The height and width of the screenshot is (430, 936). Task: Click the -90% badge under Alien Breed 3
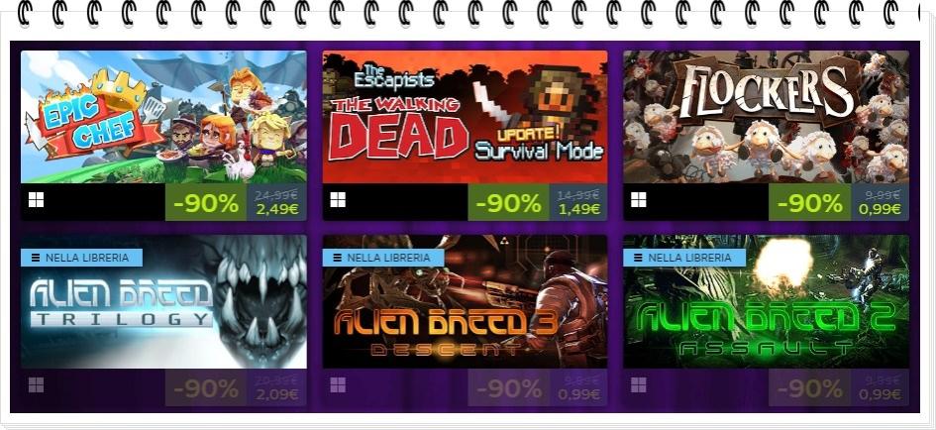[508, 388]
